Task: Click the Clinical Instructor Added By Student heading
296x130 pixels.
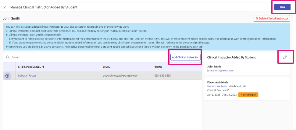Action: 231,57
